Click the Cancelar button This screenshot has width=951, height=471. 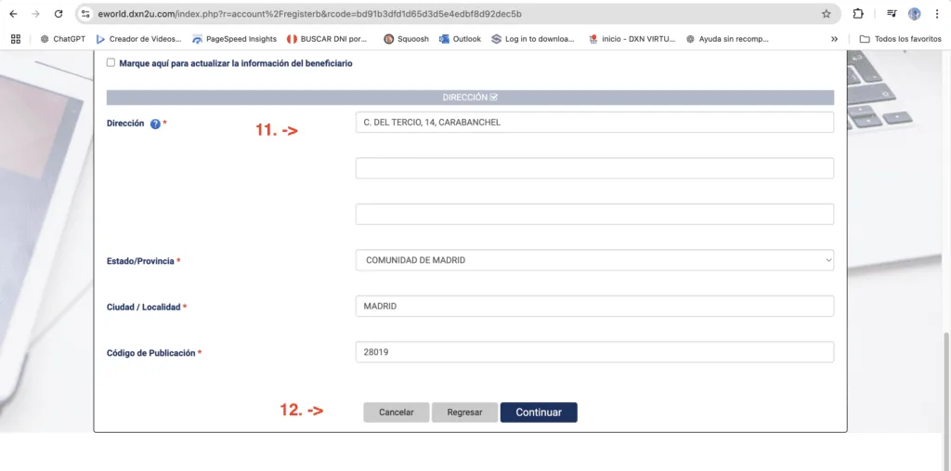tap(396, 412)
